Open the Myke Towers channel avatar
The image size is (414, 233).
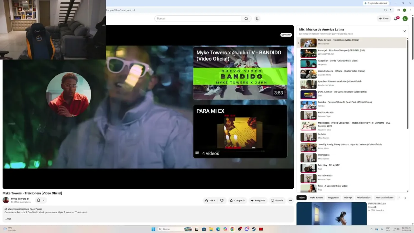click(x=6, y=200)
